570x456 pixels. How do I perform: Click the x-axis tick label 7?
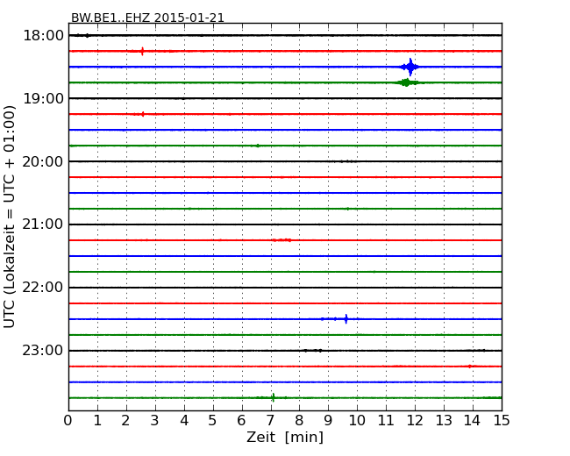click(270, 421)
